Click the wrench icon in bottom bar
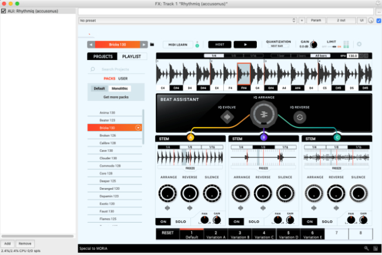382x255 pixels. tap(366, 248)
